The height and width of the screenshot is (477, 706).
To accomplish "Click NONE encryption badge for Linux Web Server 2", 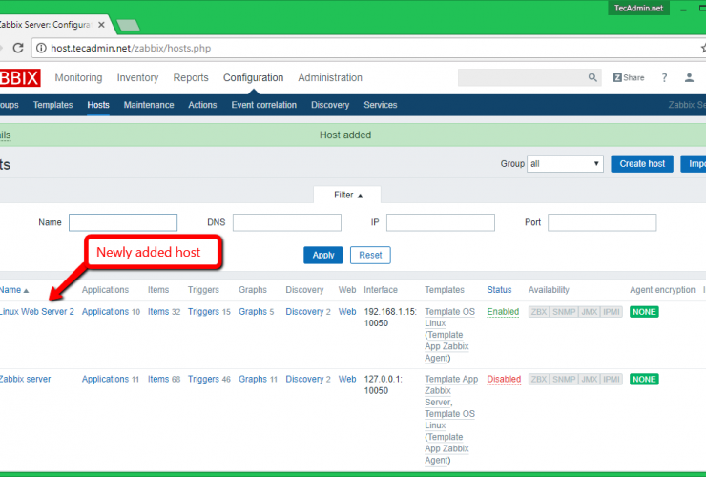I will pos(644,312).
